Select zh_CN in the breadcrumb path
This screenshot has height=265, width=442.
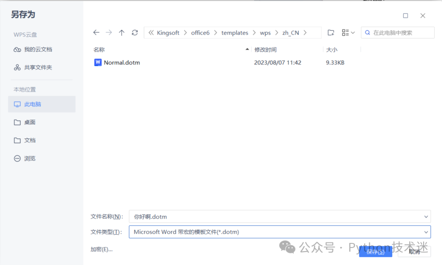tap(291, 33)
